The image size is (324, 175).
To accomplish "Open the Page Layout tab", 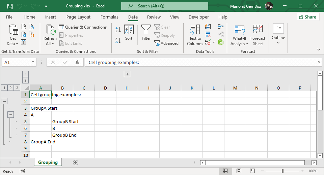I will pos(78,17).
